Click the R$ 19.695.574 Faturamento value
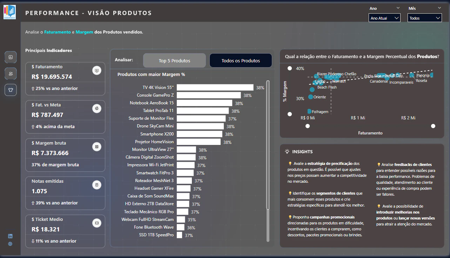This screenshot has height=258, width=450. [x=52, y=77]
